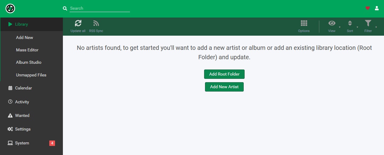Open the Options grid icon
This screenshot has height=155, width=384.
point(304,23)
